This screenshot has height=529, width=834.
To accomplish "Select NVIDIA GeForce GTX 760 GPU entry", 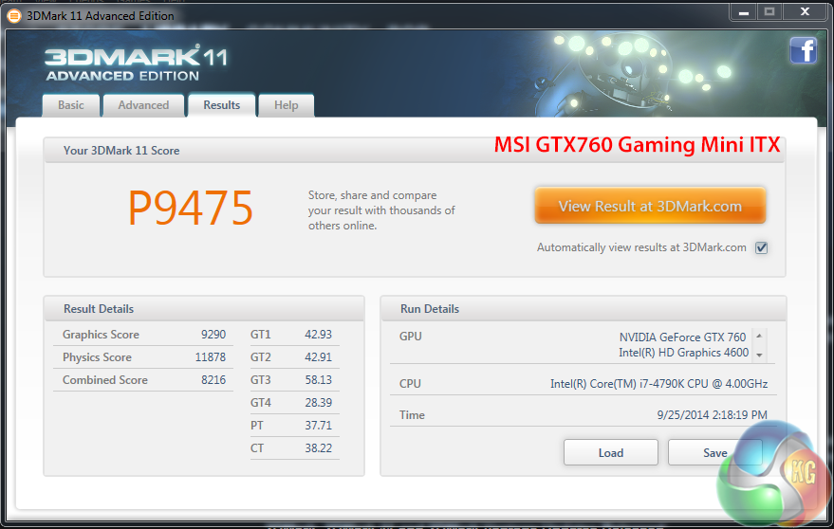I will pyautogui.click(x=682, y=337).
